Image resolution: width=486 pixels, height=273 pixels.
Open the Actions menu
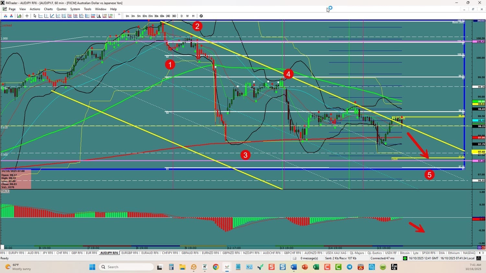pyautogui.click(x=35, y=9)
